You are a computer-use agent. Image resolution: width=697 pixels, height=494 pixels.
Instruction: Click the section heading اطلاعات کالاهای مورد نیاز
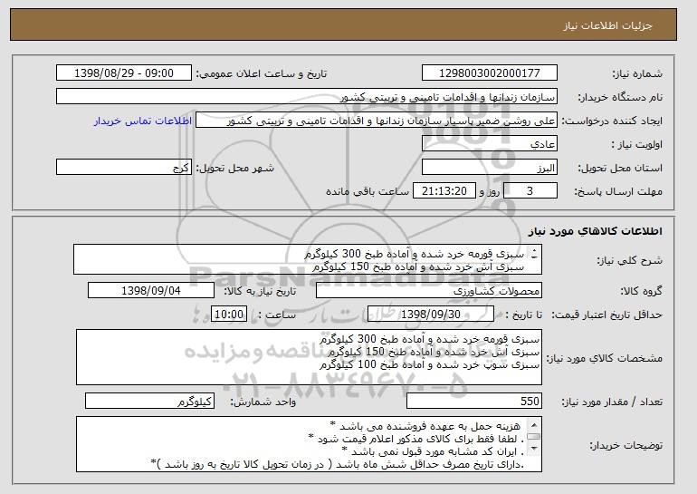(596, 231)
